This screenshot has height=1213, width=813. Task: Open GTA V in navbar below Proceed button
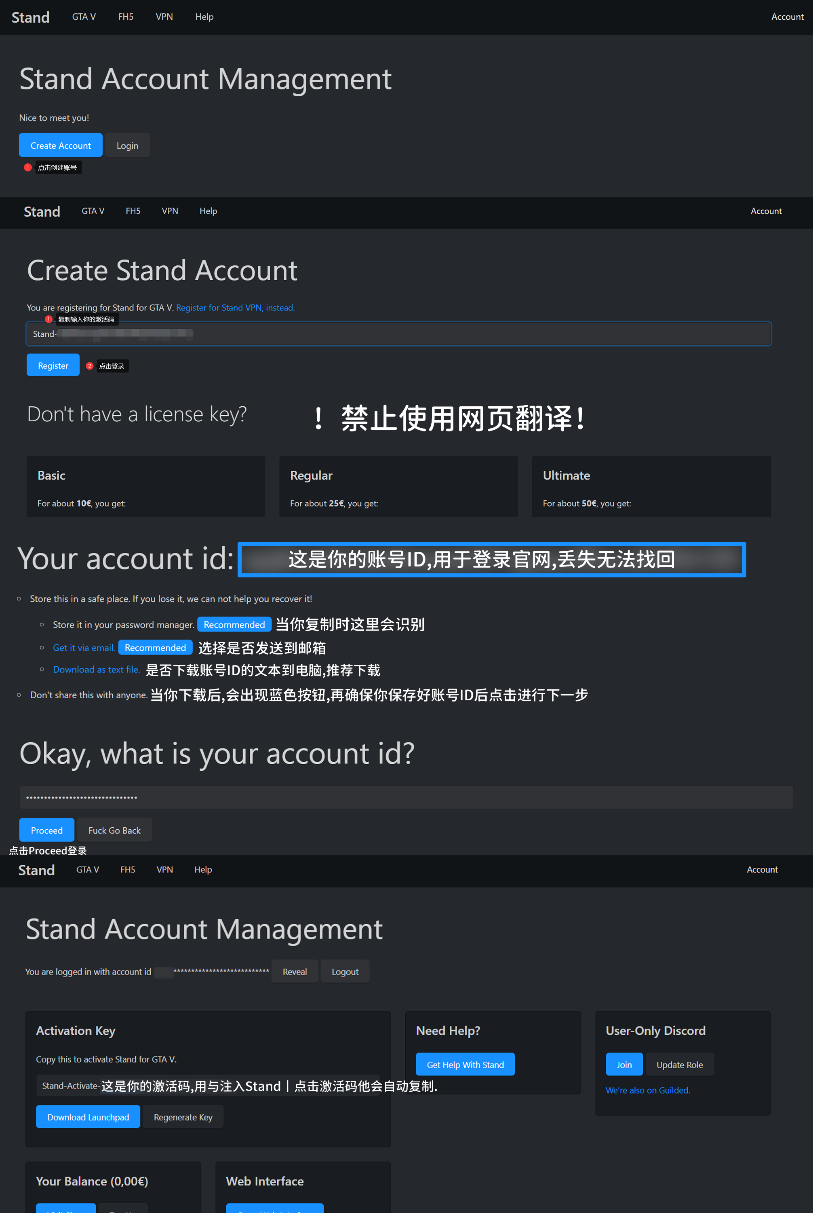pos(88,870)
